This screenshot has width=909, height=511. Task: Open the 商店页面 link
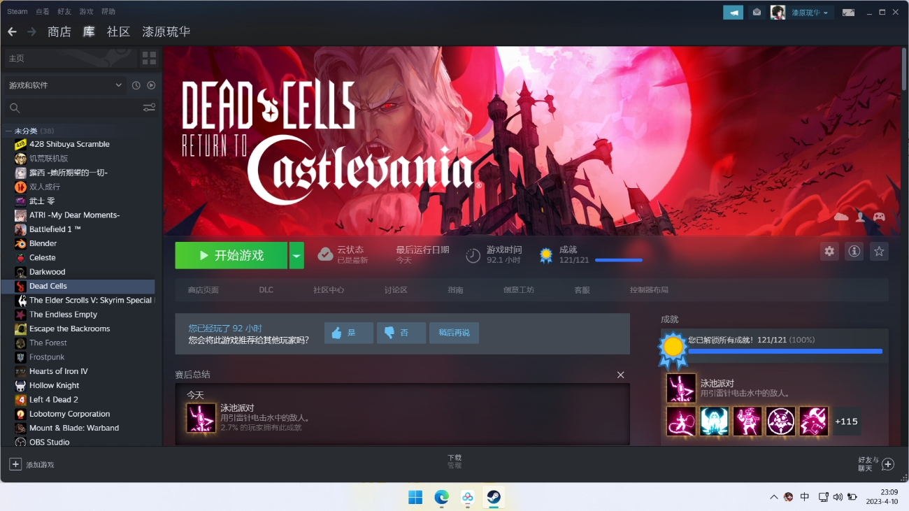[203, 289]
